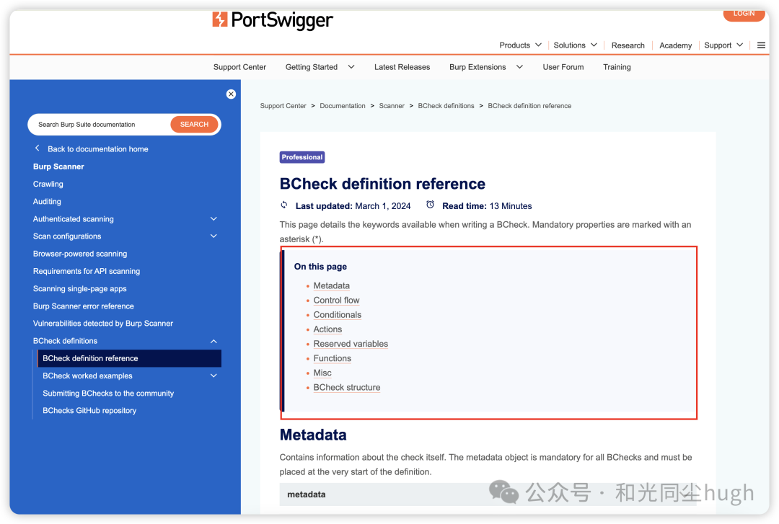The height and width of the screenshot is (524, 779).
Task: Open Latest Releases
Action: point(402,67)
